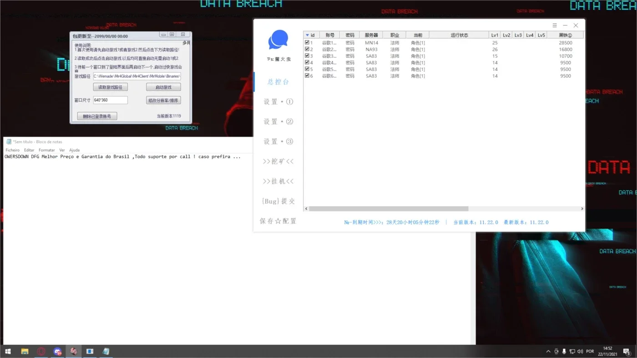Click the 服务器 column header

click(371, 35)
